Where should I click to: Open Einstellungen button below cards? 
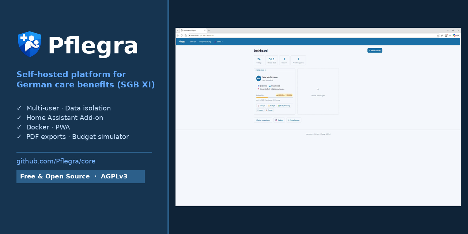click(294, 120)
